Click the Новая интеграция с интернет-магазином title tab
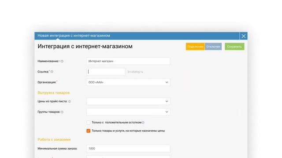 click(x=74, y=36)
